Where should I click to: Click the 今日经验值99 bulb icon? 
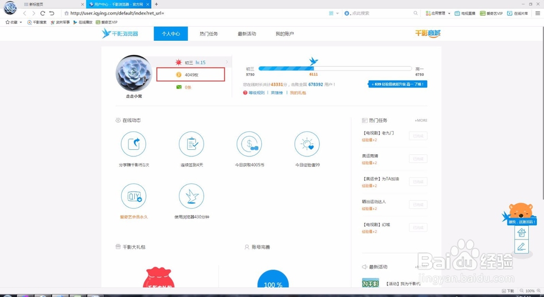(307, 144)
